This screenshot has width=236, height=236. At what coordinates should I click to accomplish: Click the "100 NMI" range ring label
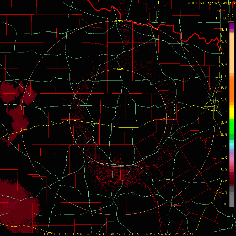pos(118,21)
